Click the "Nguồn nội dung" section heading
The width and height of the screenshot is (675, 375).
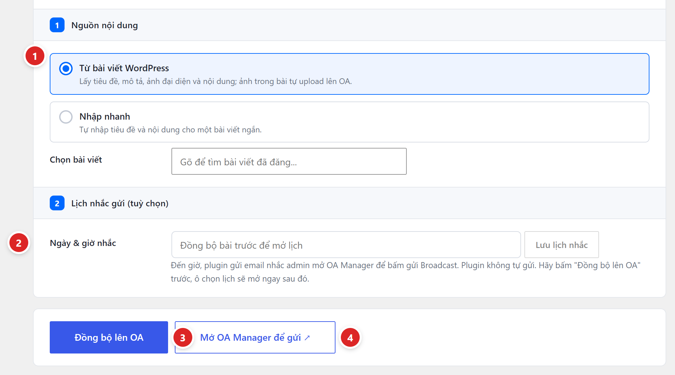pyautogui.click(x=105, y=25)
